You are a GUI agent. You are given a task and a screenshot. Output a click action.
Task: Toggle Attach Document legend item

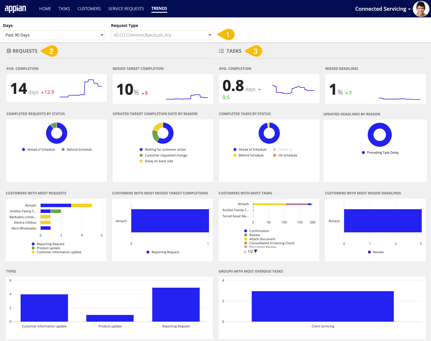(260, 239)
